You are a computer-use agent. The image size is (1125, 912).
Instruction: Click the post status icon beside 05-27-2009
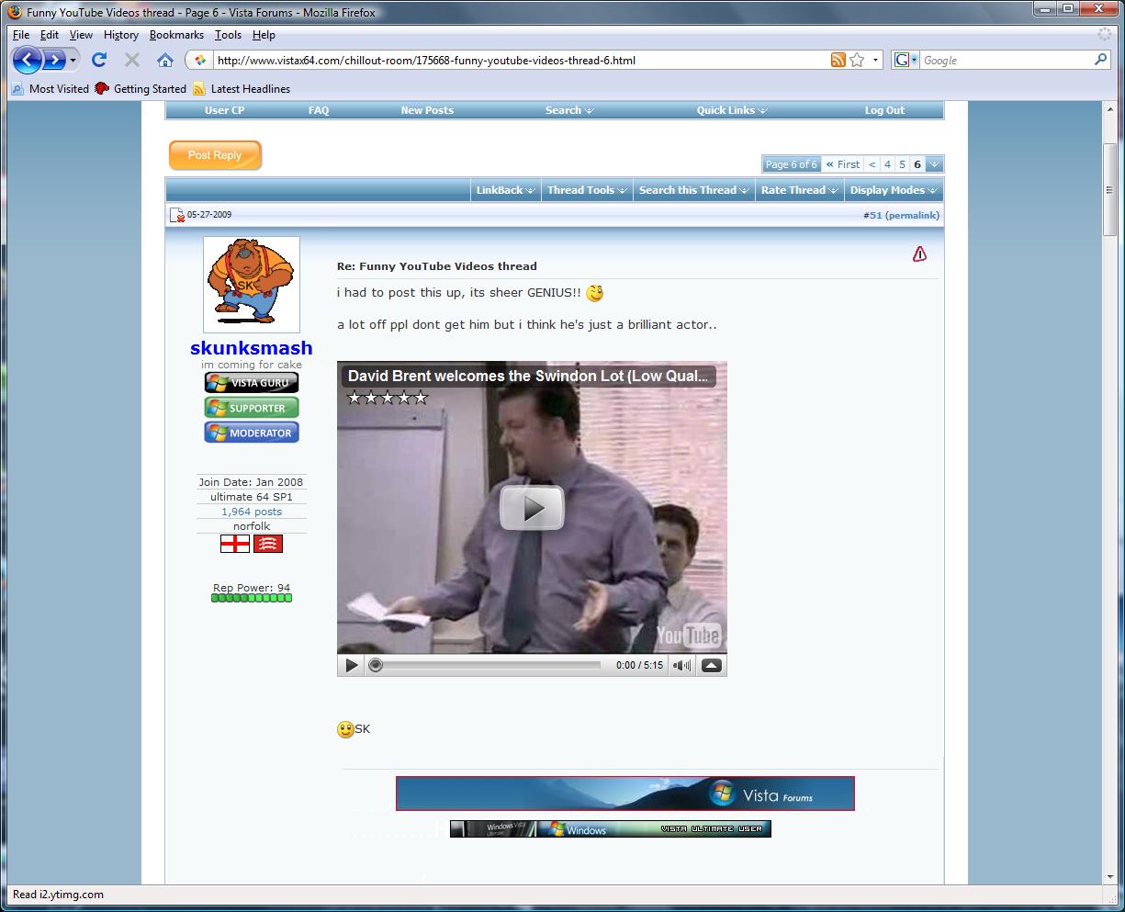tap(177, 215)
